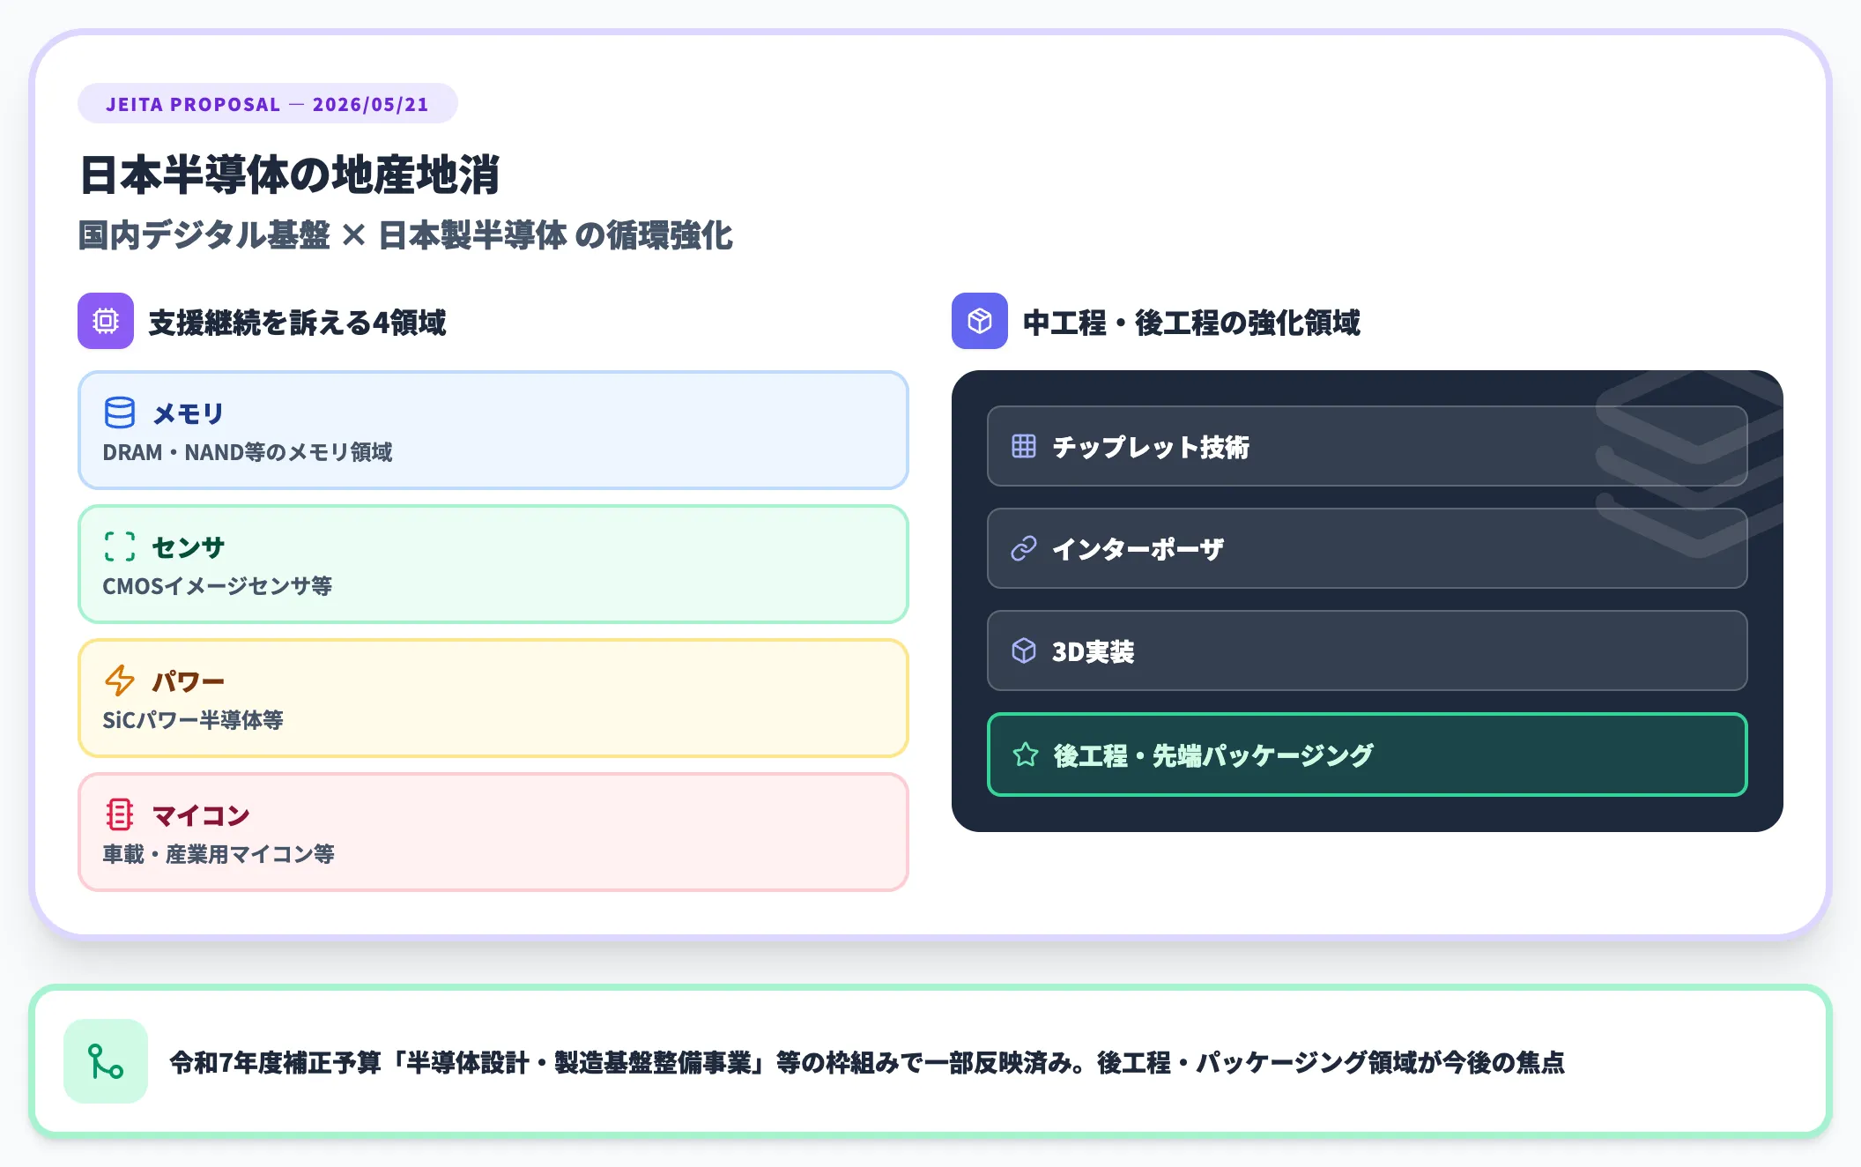The width and height of the screenshot is (1861, 1167).
Task: Open the 3D実装 row
Action: (x=1368, y=650)
